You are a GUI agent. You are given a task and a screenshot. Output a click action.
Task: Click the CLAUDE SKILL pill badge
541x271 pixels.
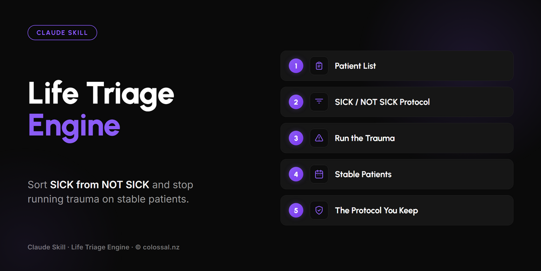pos(62,33)
